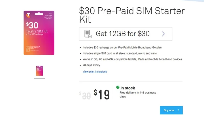Expand the 12GB offer with the right chevron

[x=163, y=34]
